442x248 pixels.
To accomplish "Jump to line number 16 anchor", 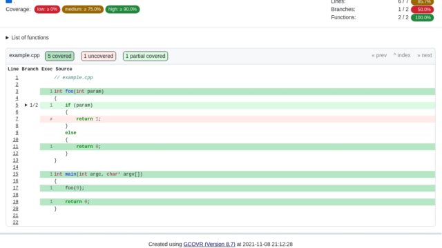I will [x=15, y=180].
